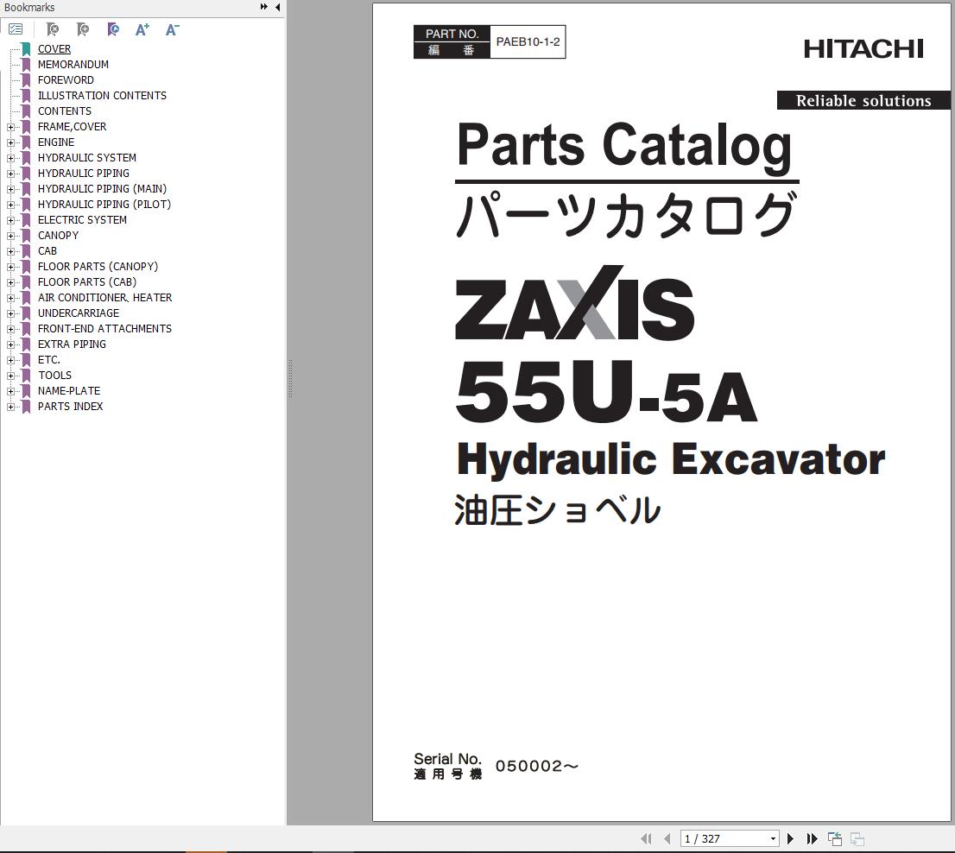Click the previous view icon in the status bar
Image resolution: width=955 pixels, height=853 pixels.
click(835, 838)
